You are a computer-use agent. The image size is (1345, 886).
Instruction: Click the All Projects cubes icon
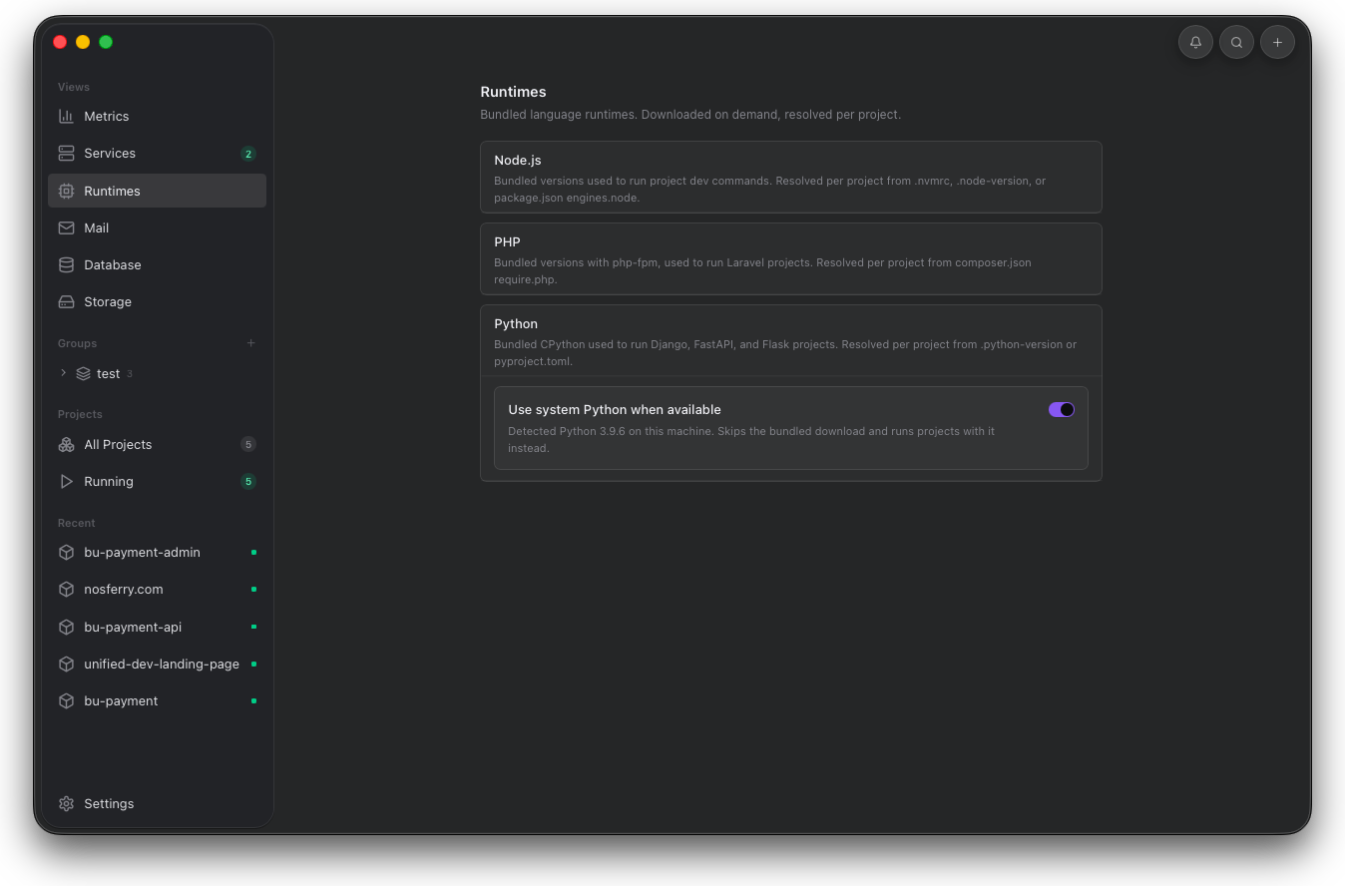(66, 444)
